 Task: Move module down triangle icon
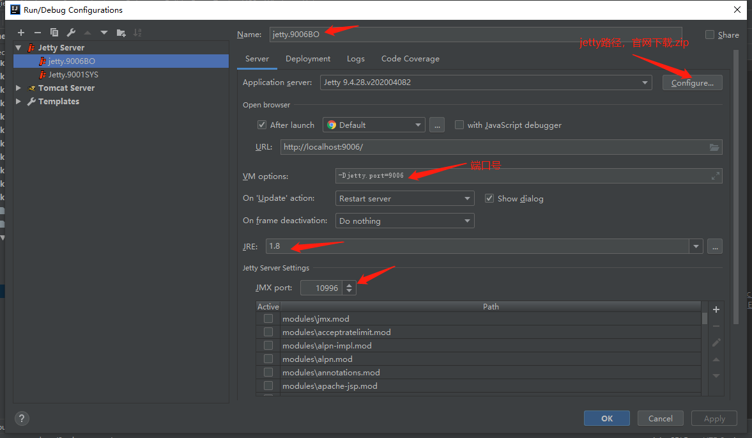tap(716, 375)
